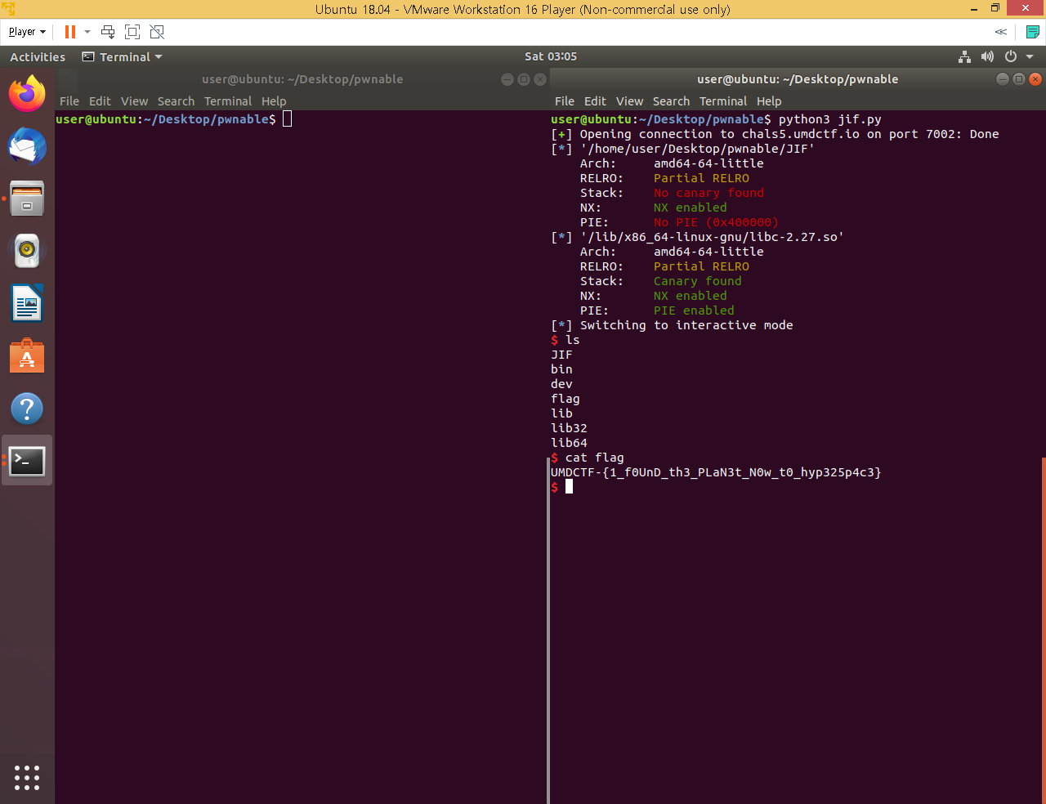Image resolution: width=1046 pixels, height=804 pixels.
Task: Click the volume icon in top bar
Action: (x=987, y=56)
